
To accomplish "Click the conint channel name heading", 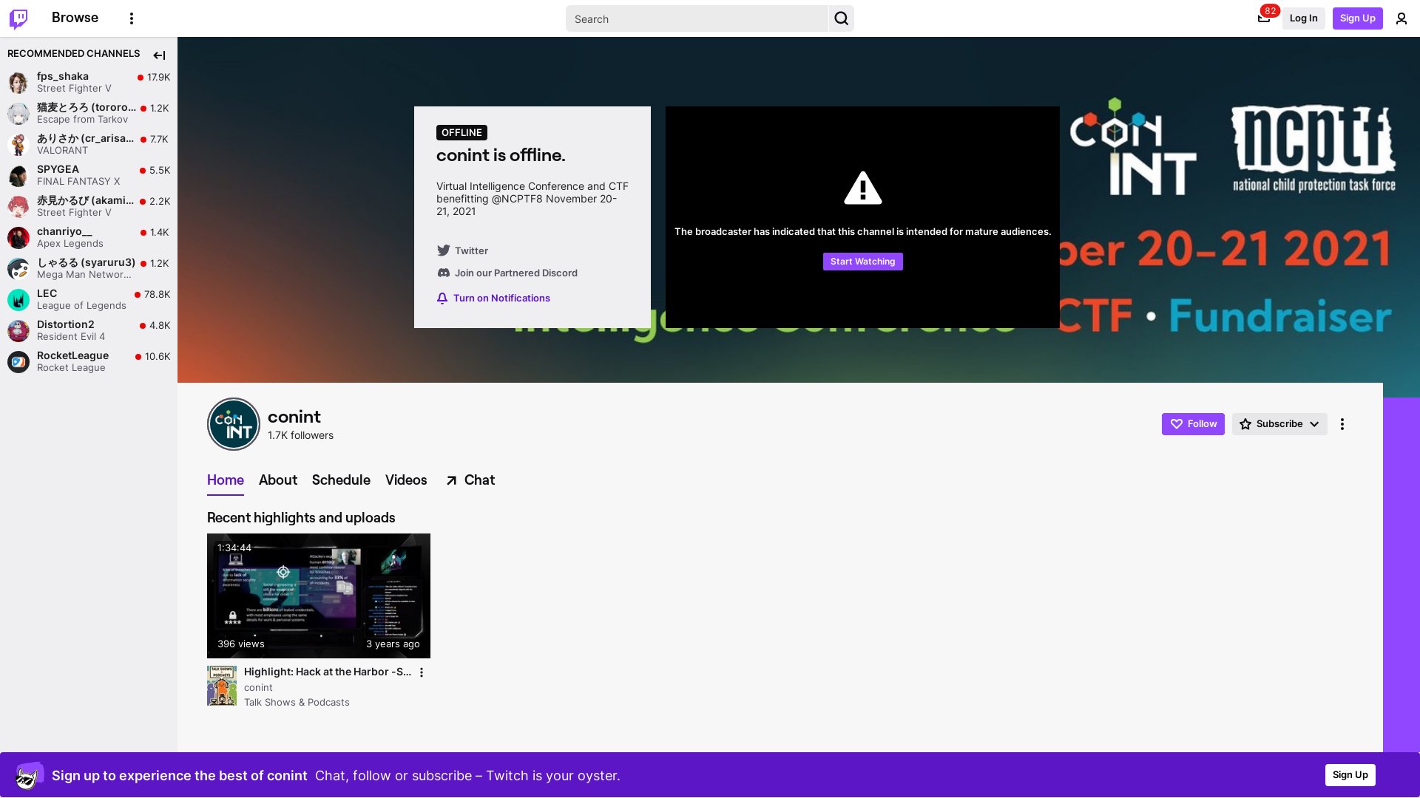I will pyautogui.click(x=294, y=417).
